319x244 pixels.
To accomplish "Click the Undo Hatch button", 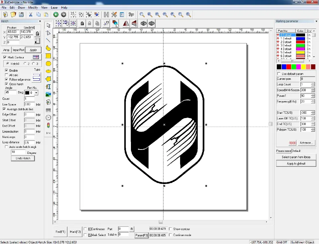I will pos(23,158).
